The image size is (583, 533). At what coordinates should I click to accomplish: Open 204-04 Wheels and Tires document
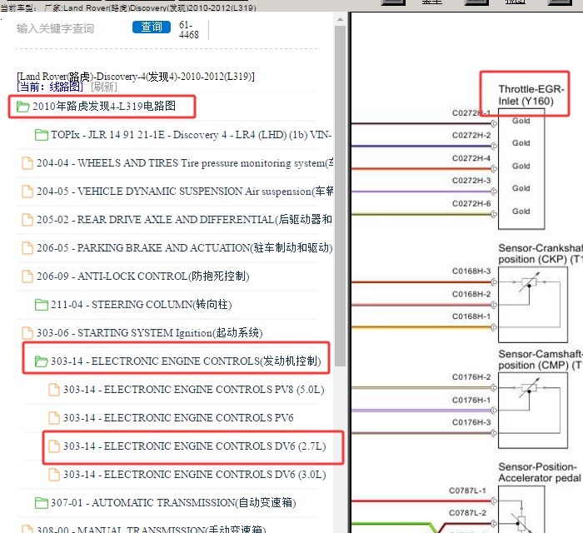click(x=185, y=162)
